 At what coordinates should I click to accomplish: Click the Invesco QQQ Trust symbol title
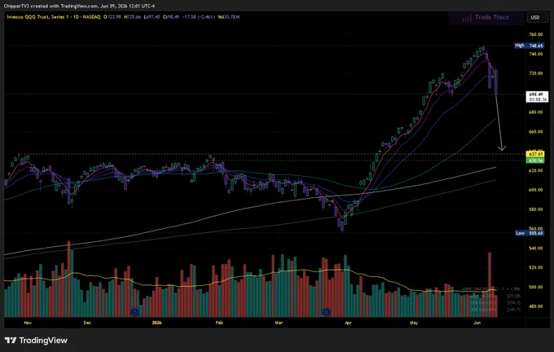click(x=54, y=16)
